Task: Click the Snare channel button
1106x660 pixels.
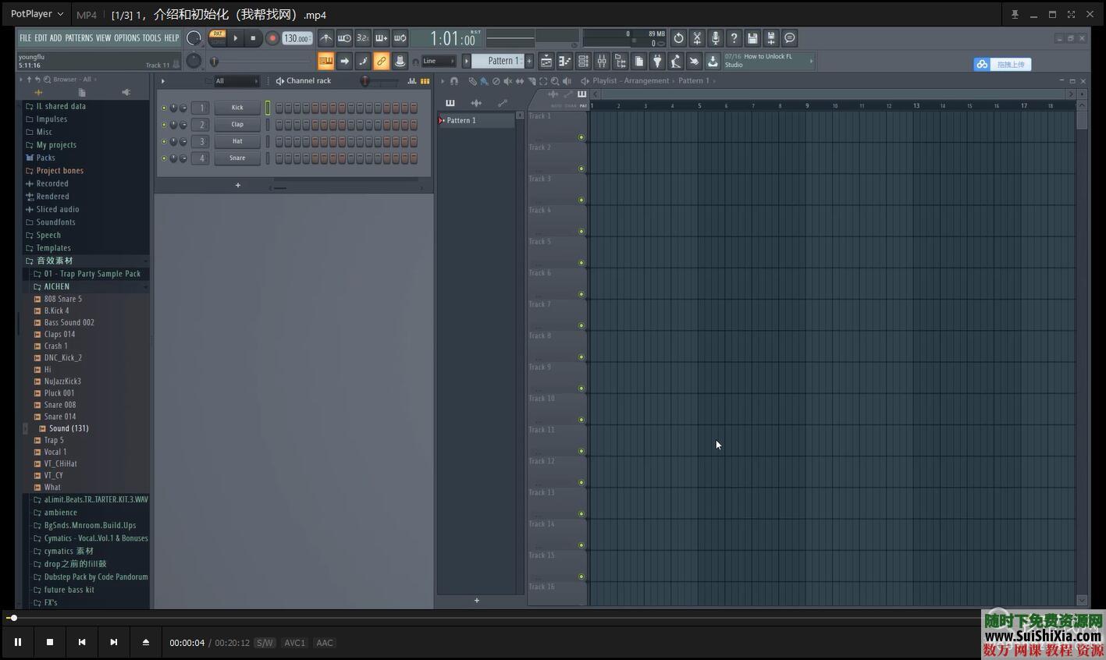Action: 237,158
